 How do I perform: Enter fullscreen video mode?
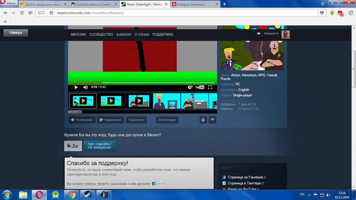coord(210,87)
